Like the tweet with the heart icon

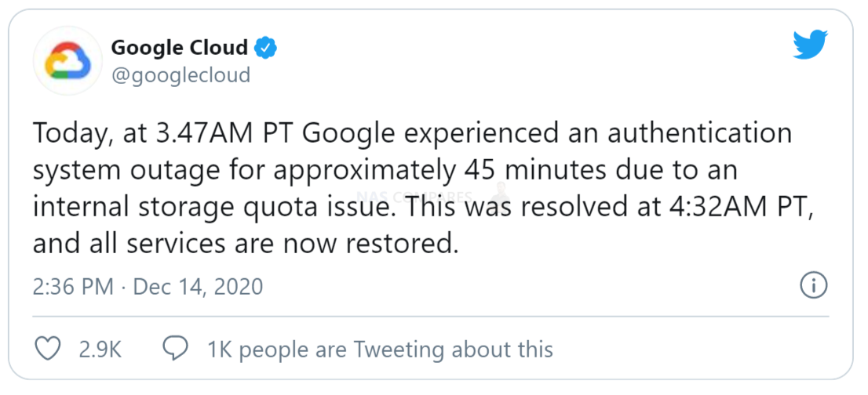(48, 349)
